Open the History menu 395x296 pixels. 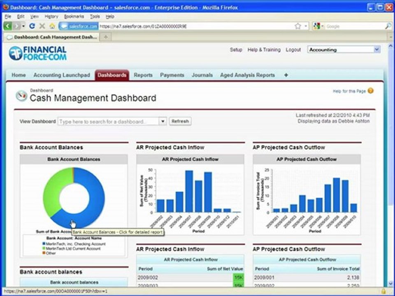(51, 16)
